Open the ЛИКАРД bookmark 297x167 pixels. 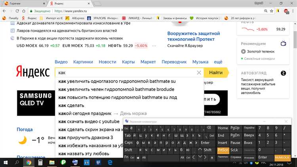137,18
